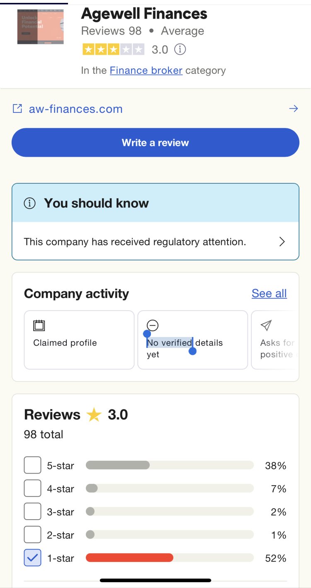Open the Claimed profile activity card
The image size is (311, 588).
pyautogui.click(x=79, y=340)
